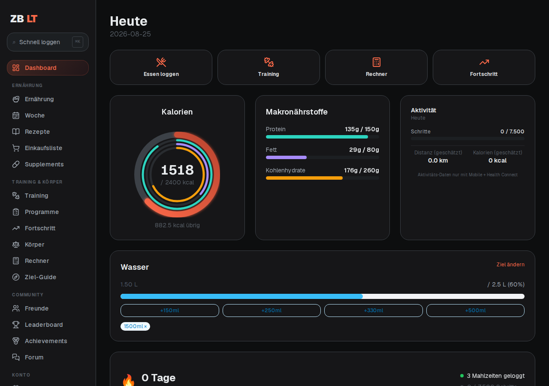The width and height of the screenshot is (549, 386).
Task: Click the date '2026-08-25'
Action: (x=130, y=34)
